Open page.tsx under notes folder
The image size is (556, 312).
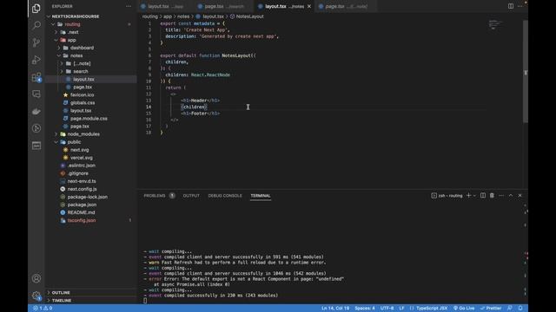(83, 87)
